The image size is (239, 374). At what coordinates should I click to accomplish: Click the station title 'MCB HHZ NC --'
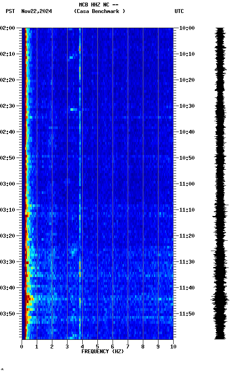tap(99, 5)
